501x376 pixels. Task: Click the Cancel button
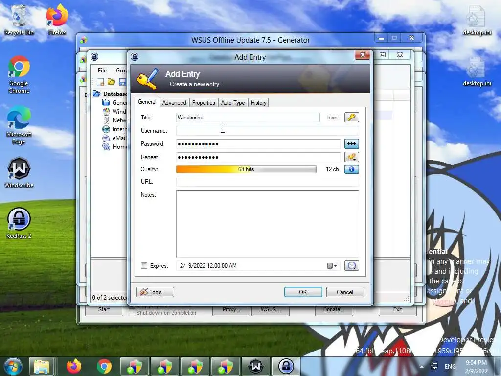pyautogui.click(x=345, y=292)
